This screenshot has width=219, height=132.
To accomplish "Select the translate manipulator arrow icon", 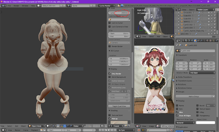I will (x=65, y=126).
